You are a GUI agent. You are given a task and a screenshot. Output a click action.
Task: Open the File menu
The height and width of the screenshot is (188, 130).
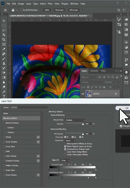8,4
